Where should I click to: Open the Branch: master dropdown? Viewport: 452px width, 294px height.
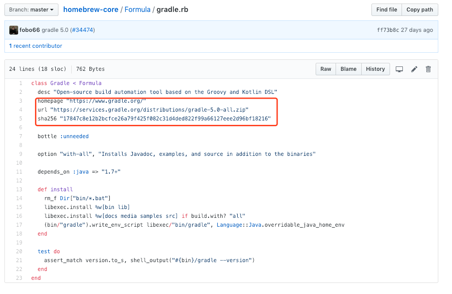click(x=31, y=10)
